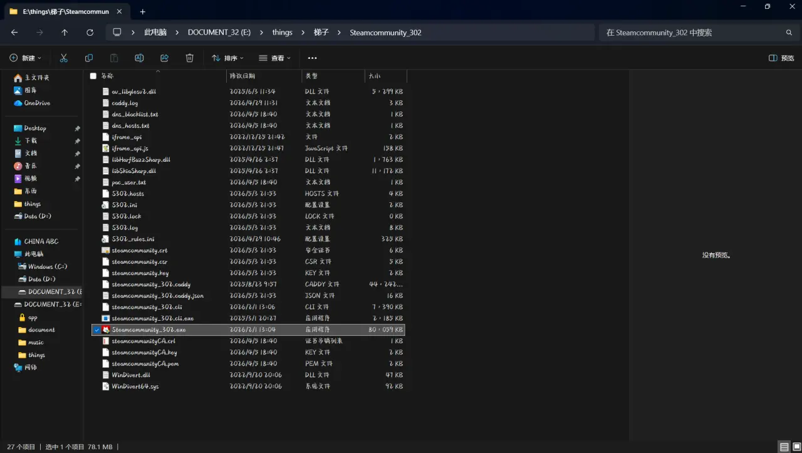Image resolution: width=802 pixels, height=453 pixels.
Task: Click the WinDivert64.sys file icon
Action: coord(106,386)
